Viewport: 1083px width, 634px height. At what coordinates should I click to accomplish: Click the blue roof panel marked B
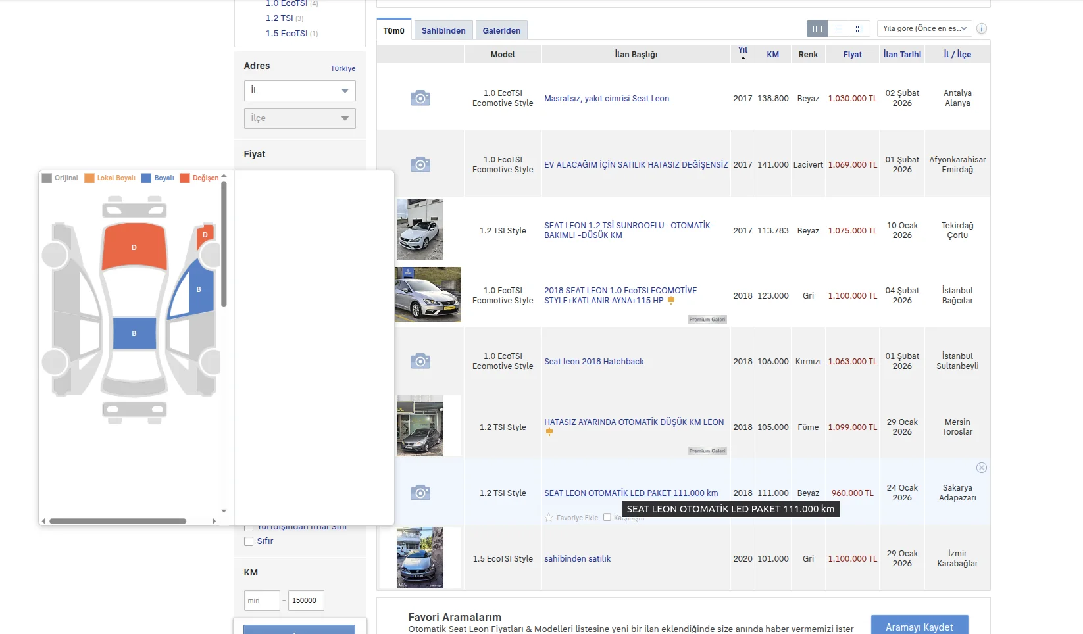click(134, 333)
